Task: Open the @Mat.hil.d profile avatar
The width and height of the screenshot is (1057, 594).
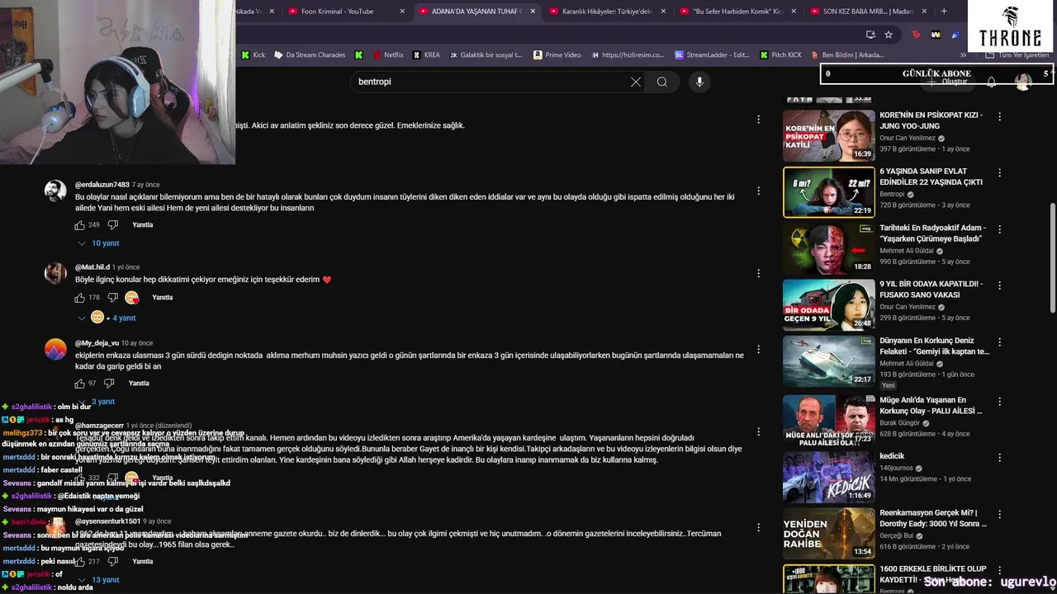Action: (x=55, y=273)
